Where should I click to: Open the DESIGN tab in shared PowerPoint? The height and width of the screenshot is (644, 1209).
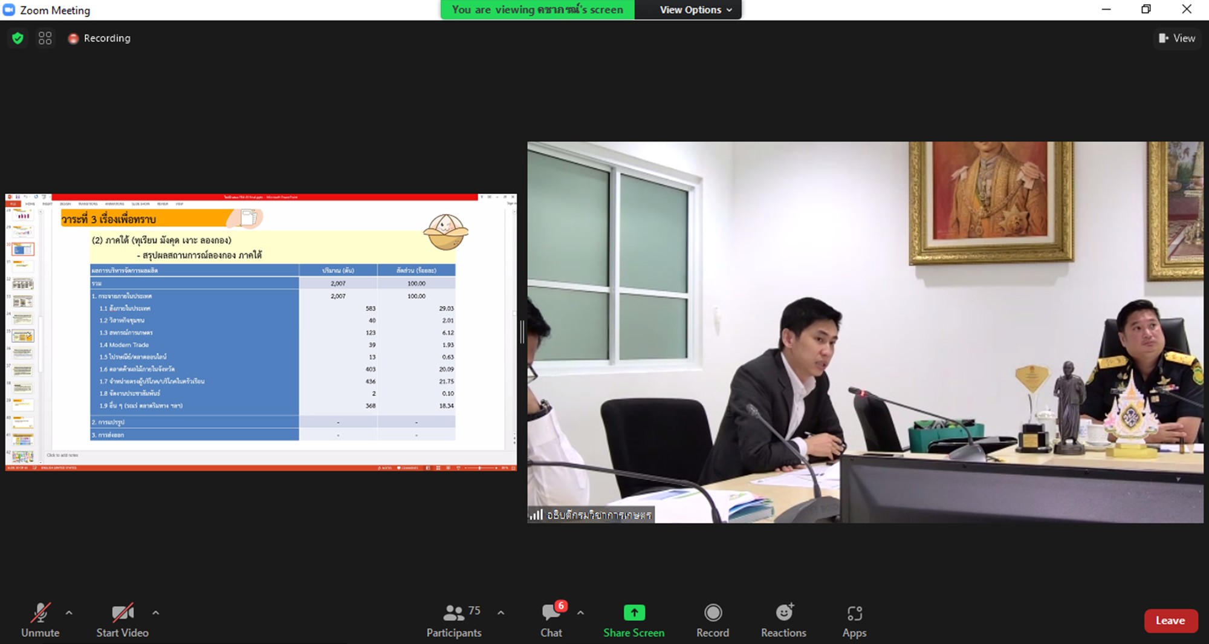pyautogui.click(x=65, y=204)
